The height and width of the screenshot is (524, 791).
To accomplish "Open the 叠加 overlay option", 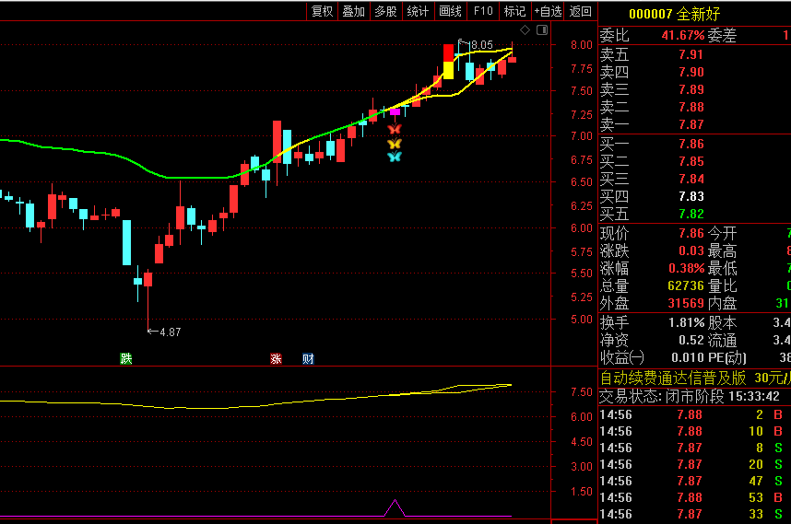I will tap(354, 11).
